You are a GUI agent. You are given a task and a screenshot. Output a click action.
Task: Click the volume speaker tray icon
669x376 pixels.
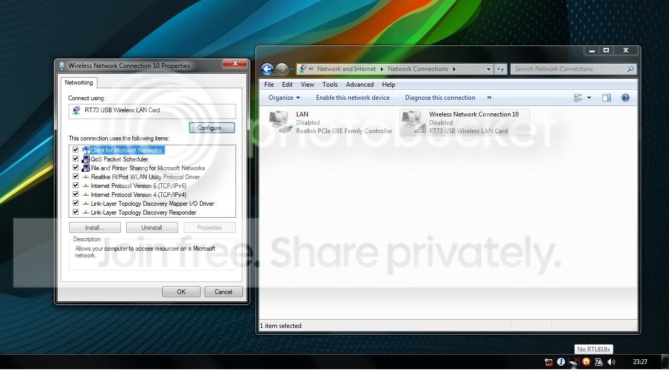611,362
